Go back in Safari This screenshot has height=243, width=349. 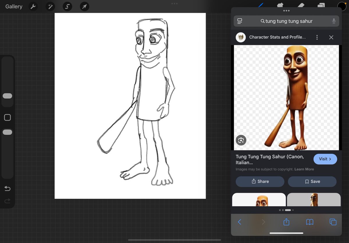(x=240, y=222)
